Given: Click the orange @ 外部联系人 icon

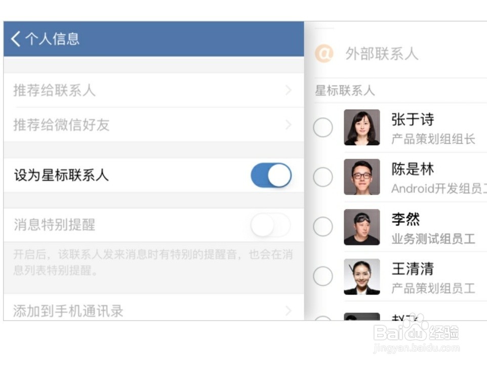Looking at the screenshot, I should 324,53.
